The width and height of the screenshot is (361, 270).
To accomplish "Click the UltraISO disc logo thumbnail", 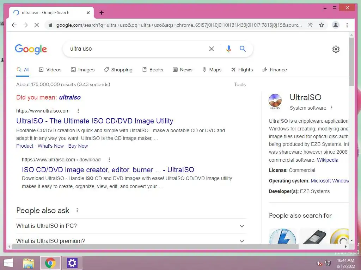I will pos(275,102).
